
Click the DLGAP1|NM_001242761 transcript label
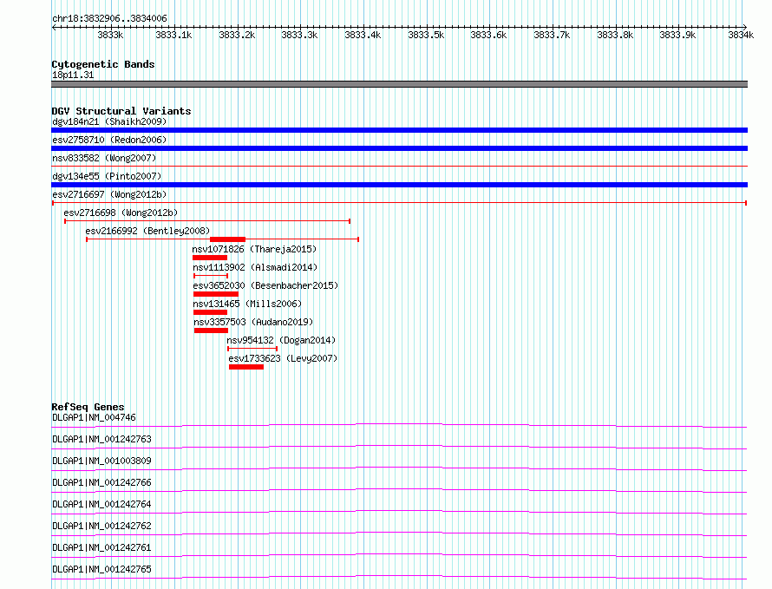(101, 547)
